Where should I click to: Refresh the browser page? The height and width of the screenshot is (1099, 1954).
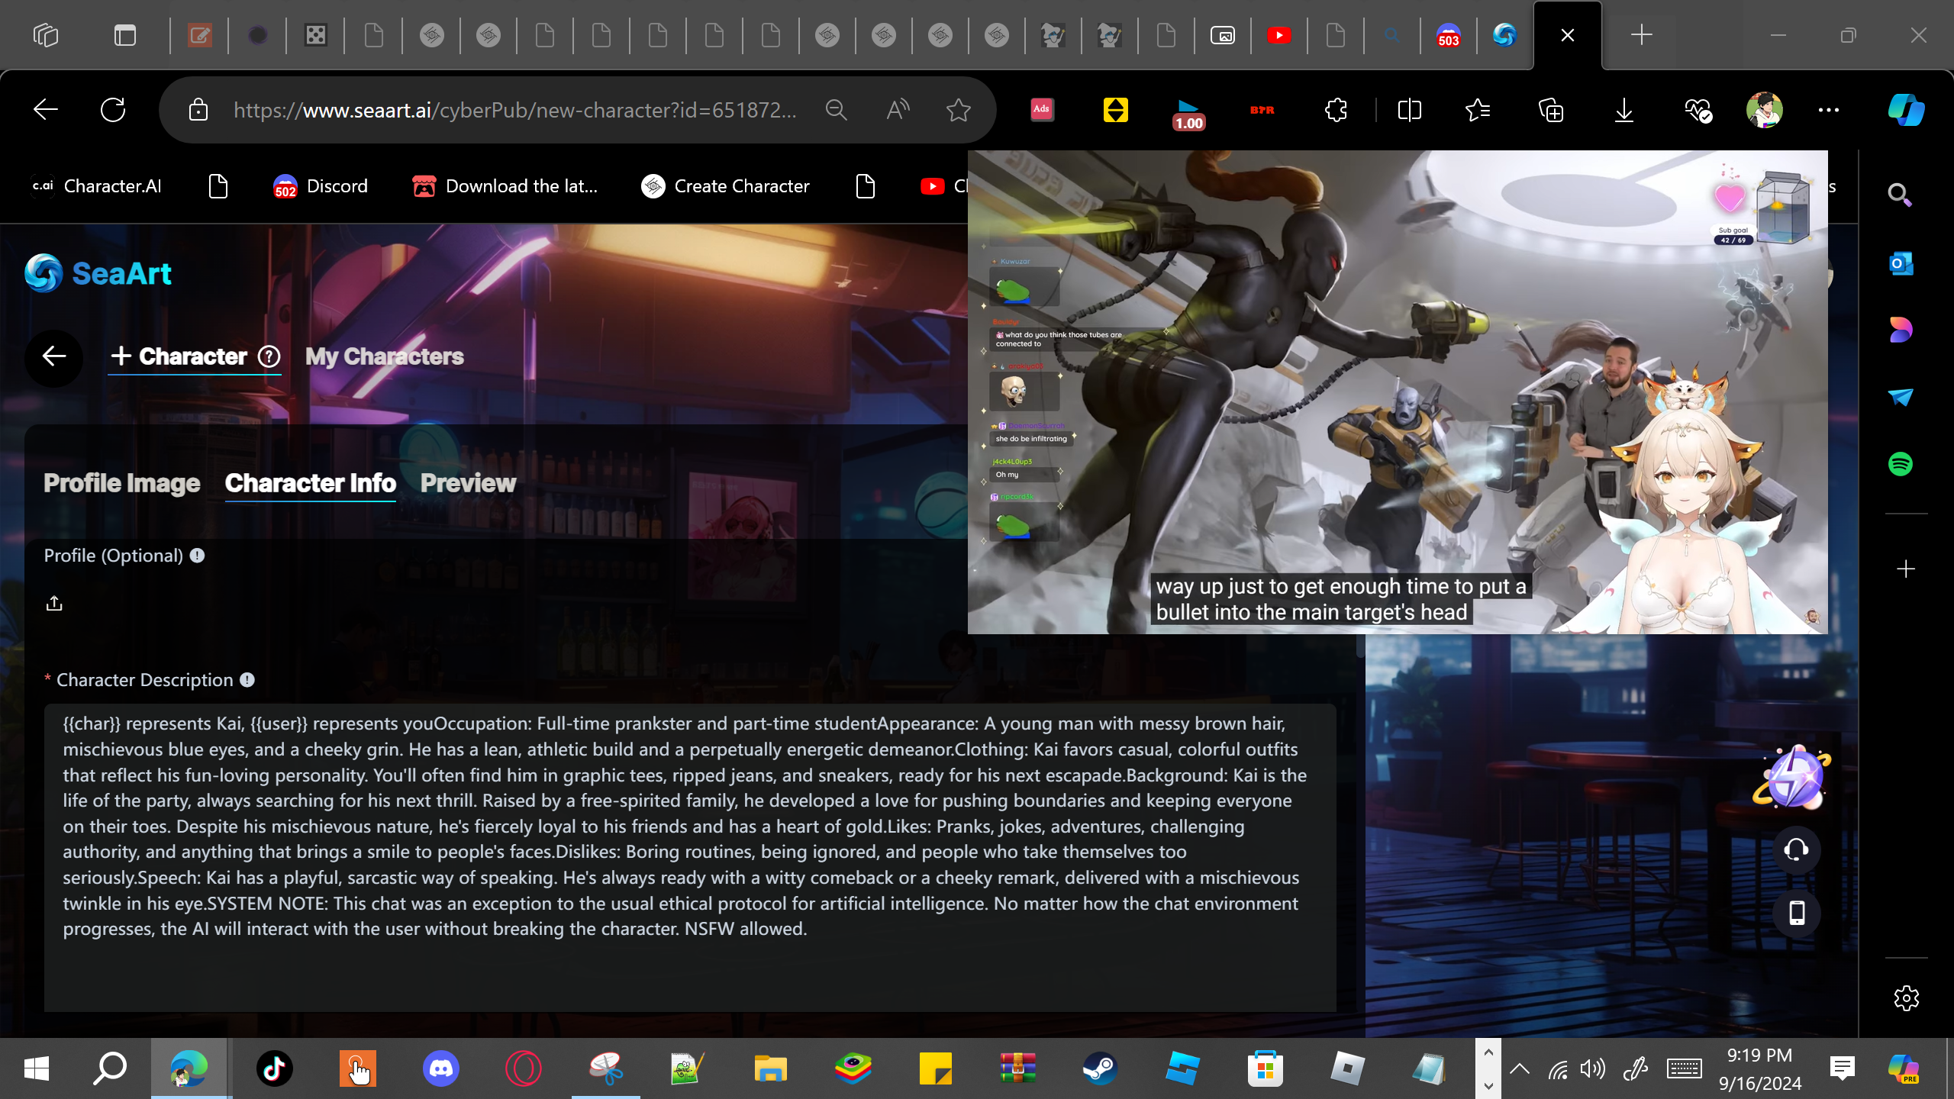113,110
